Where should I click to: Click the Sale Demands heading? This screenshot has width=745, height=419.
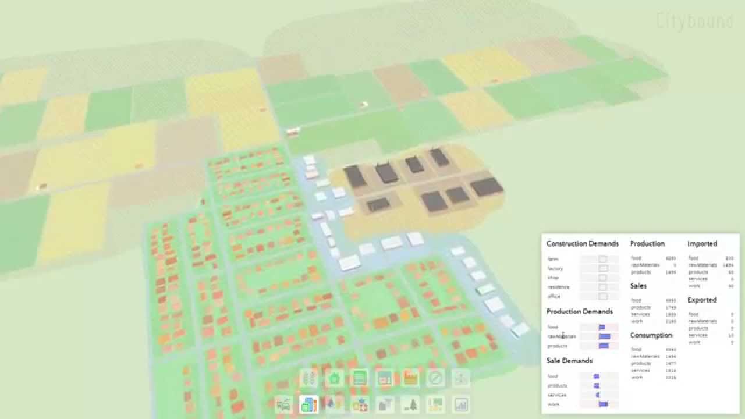569,361
